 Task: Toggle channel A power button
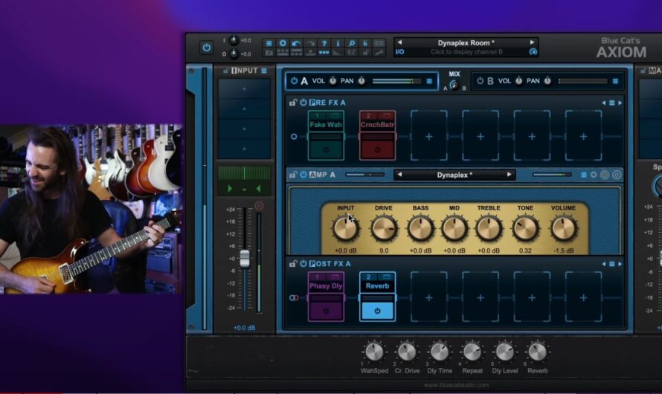(x=295, y=80)
